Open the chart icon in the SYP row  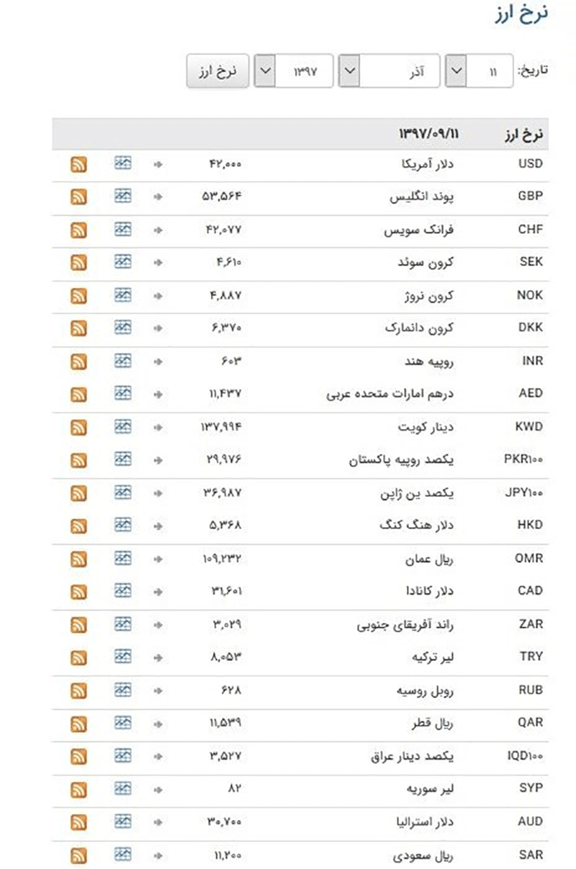(x=123, y=788)
